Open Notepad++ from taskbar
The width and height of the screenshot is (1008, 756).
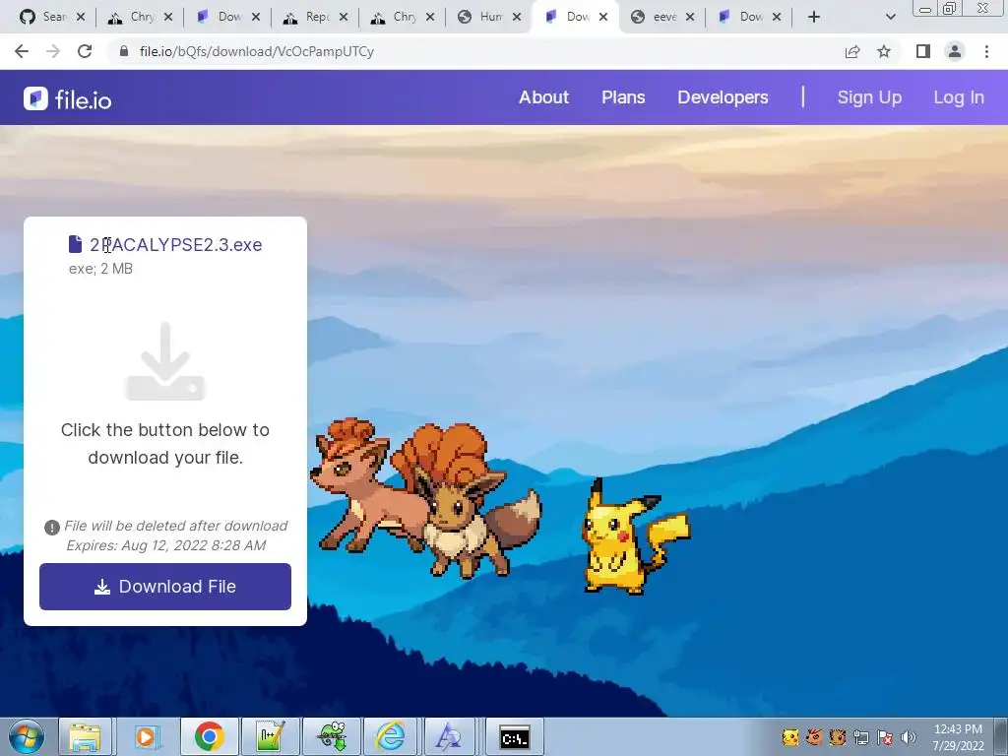click(270, 736)
